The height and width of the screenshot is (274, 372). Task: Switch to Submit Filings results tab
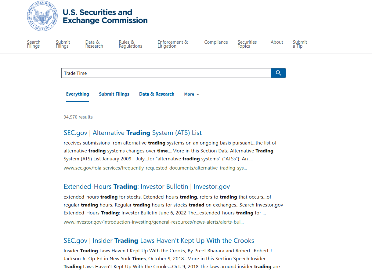114,94
